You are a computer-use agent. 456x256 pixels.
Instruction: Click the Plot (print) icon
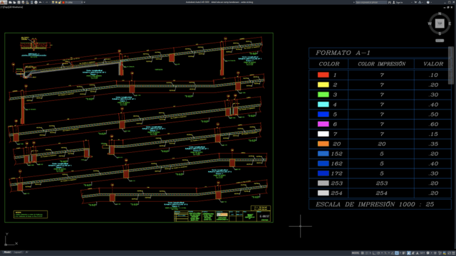point(36,2)
